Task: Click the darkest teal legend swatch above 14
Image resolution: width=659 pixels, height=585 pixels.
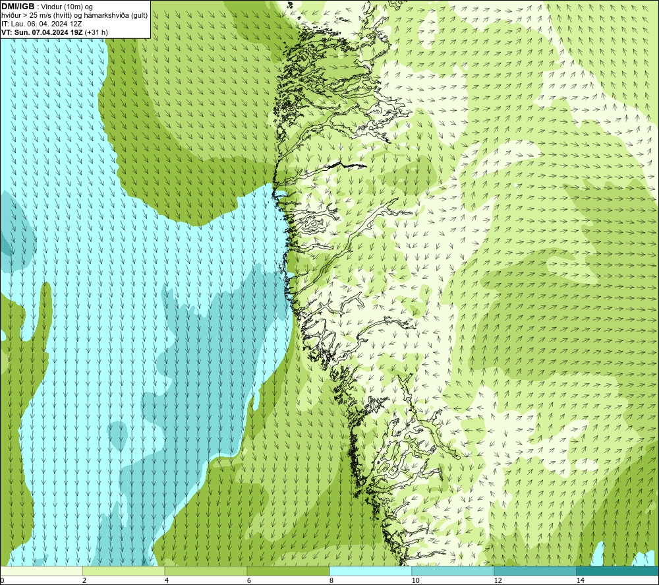Action: tap(618, 570)
